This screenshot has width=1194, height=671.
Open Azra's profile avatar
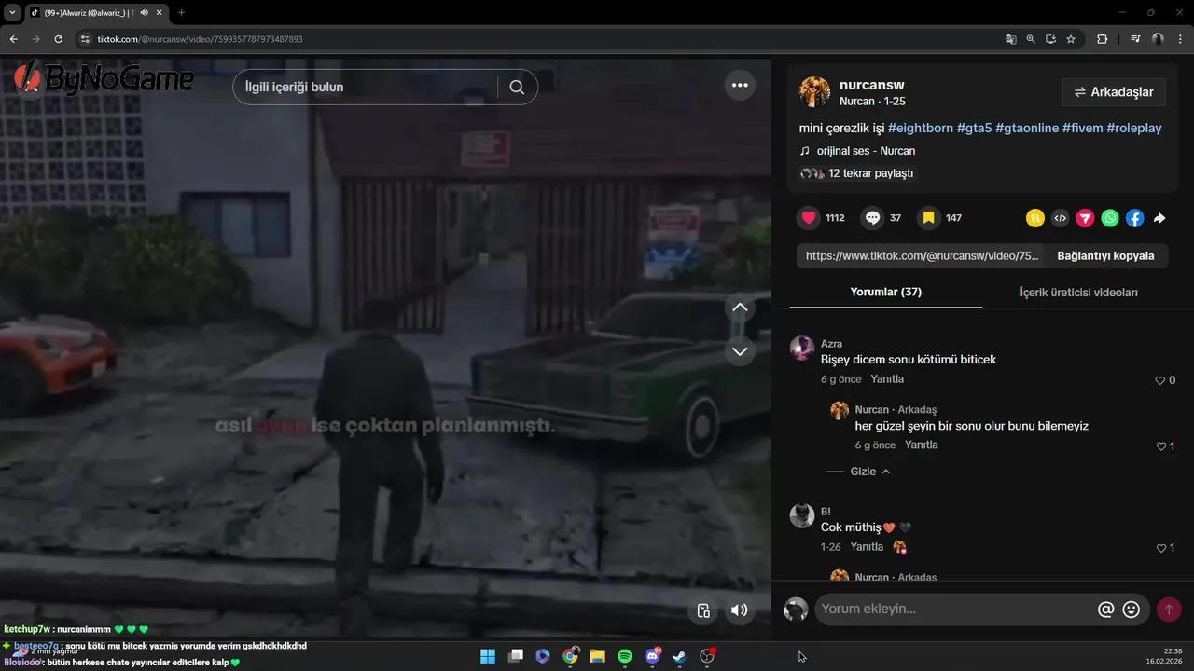click(x=802, y=349)
